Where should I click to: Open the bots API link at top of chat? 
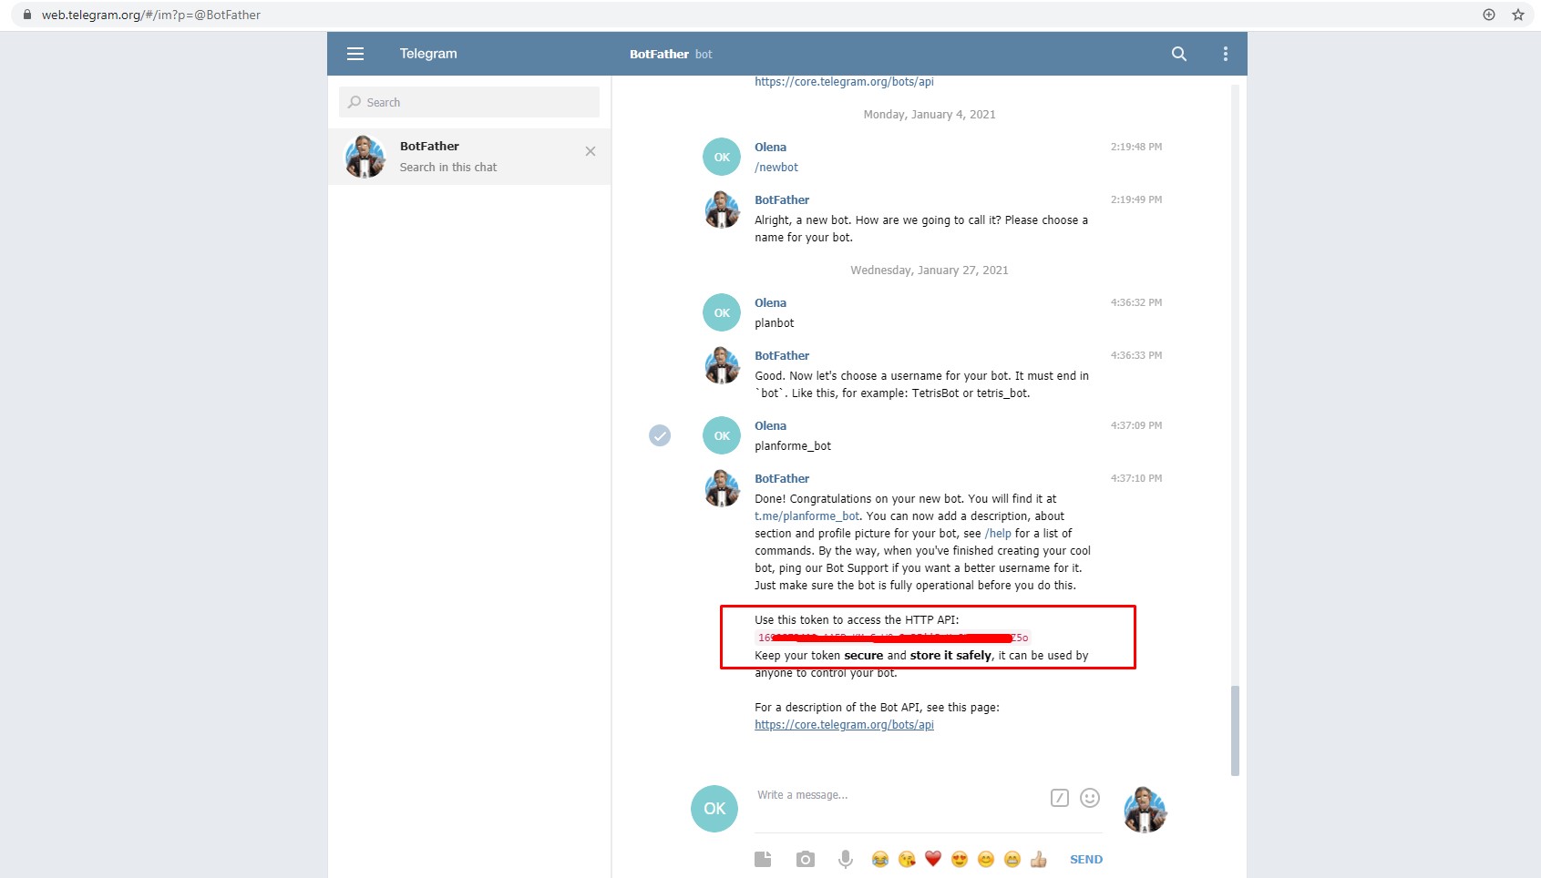coord(844,82)
